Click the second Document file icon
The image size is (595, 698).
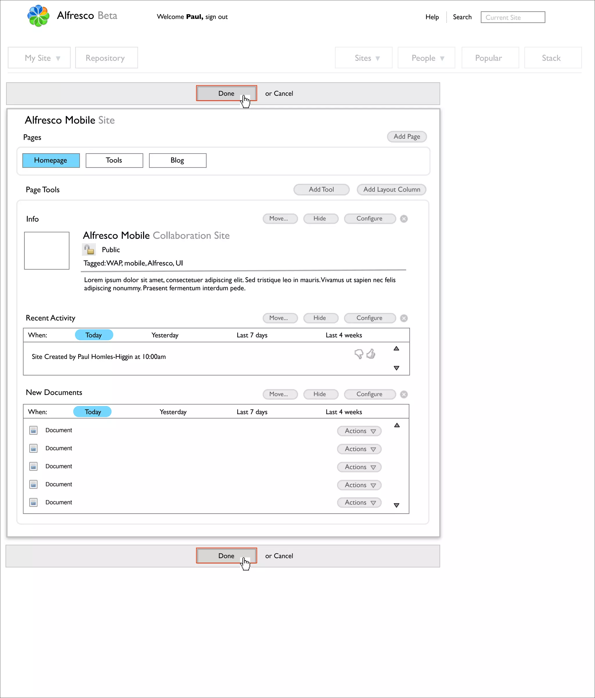[x=33, y=448]
